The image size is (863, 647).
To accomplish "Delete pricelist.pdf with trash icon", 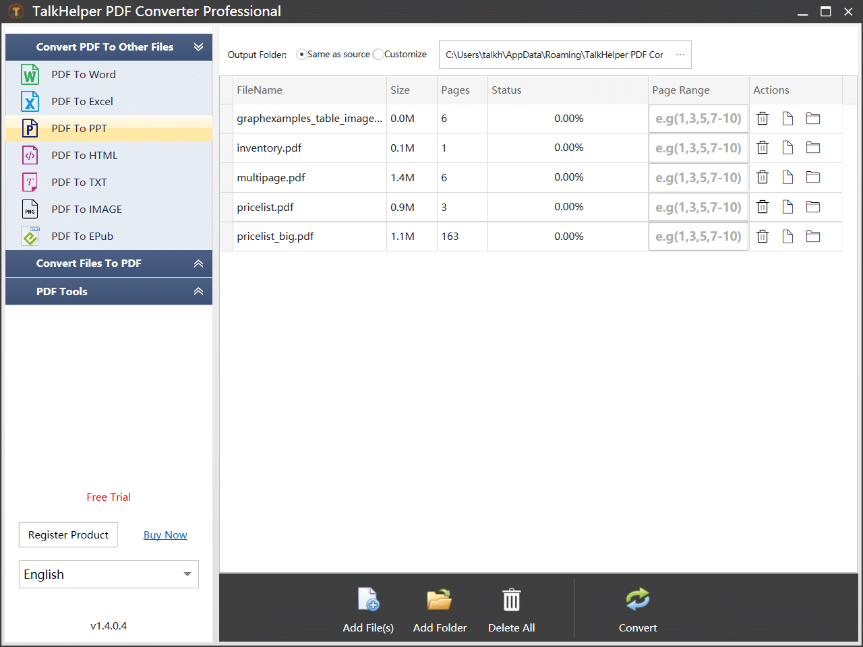I will coord(763,207).
